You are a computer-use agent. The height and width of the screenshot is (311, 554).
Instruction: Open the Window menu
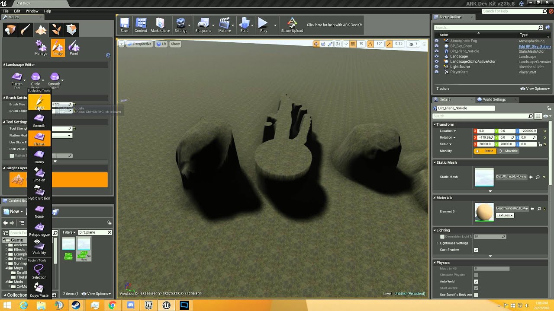[32, 11]
